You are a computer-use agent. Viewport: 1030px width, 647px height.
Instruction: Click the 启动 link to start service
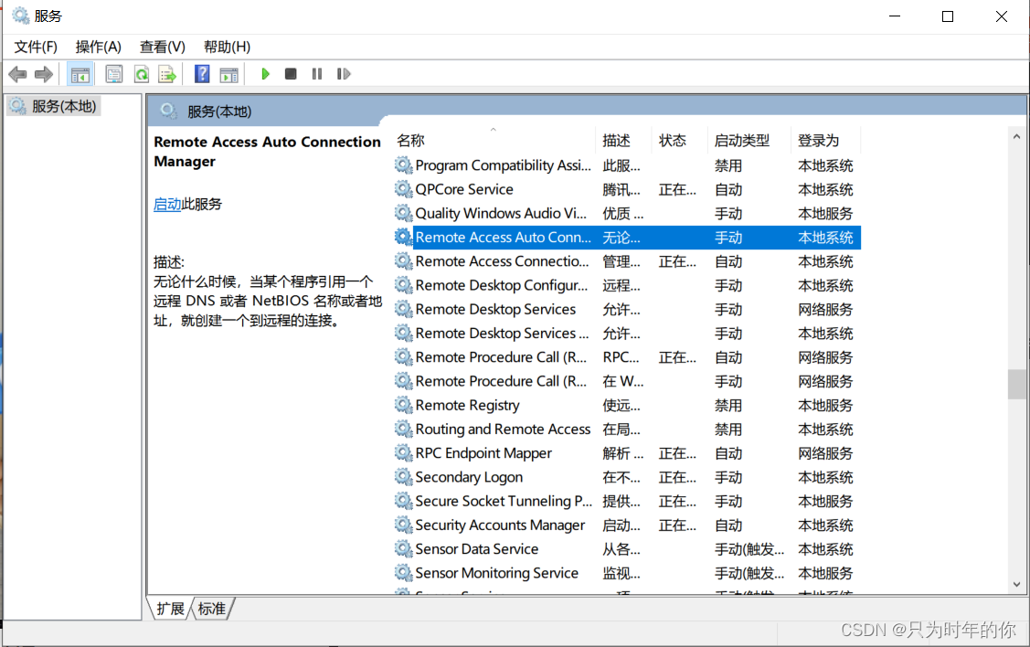(167, 205)
